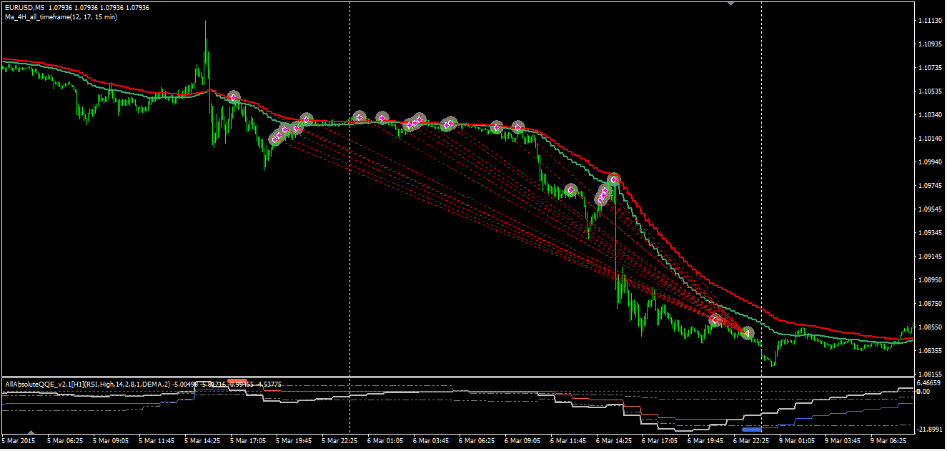Click price level 1.10935 on the price axis

click(x=928, y=44)
